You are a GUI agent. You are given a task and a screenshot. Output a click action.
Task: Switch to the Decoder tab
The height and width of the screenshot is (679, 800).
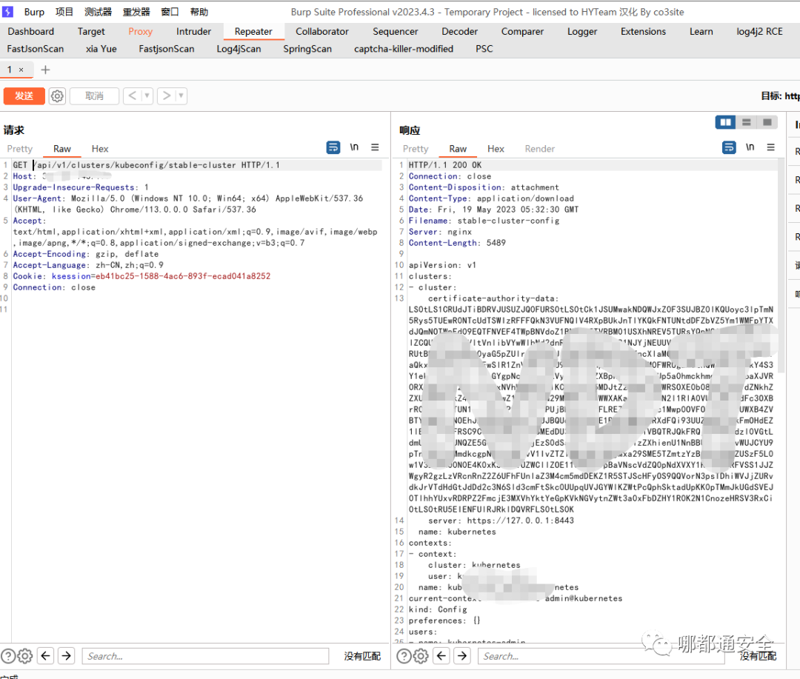pos(459,32)
